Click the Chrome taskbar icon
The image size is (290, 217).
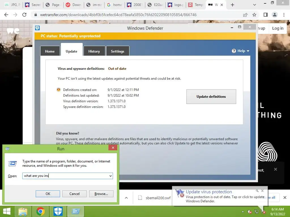click(x=40, y=211)
